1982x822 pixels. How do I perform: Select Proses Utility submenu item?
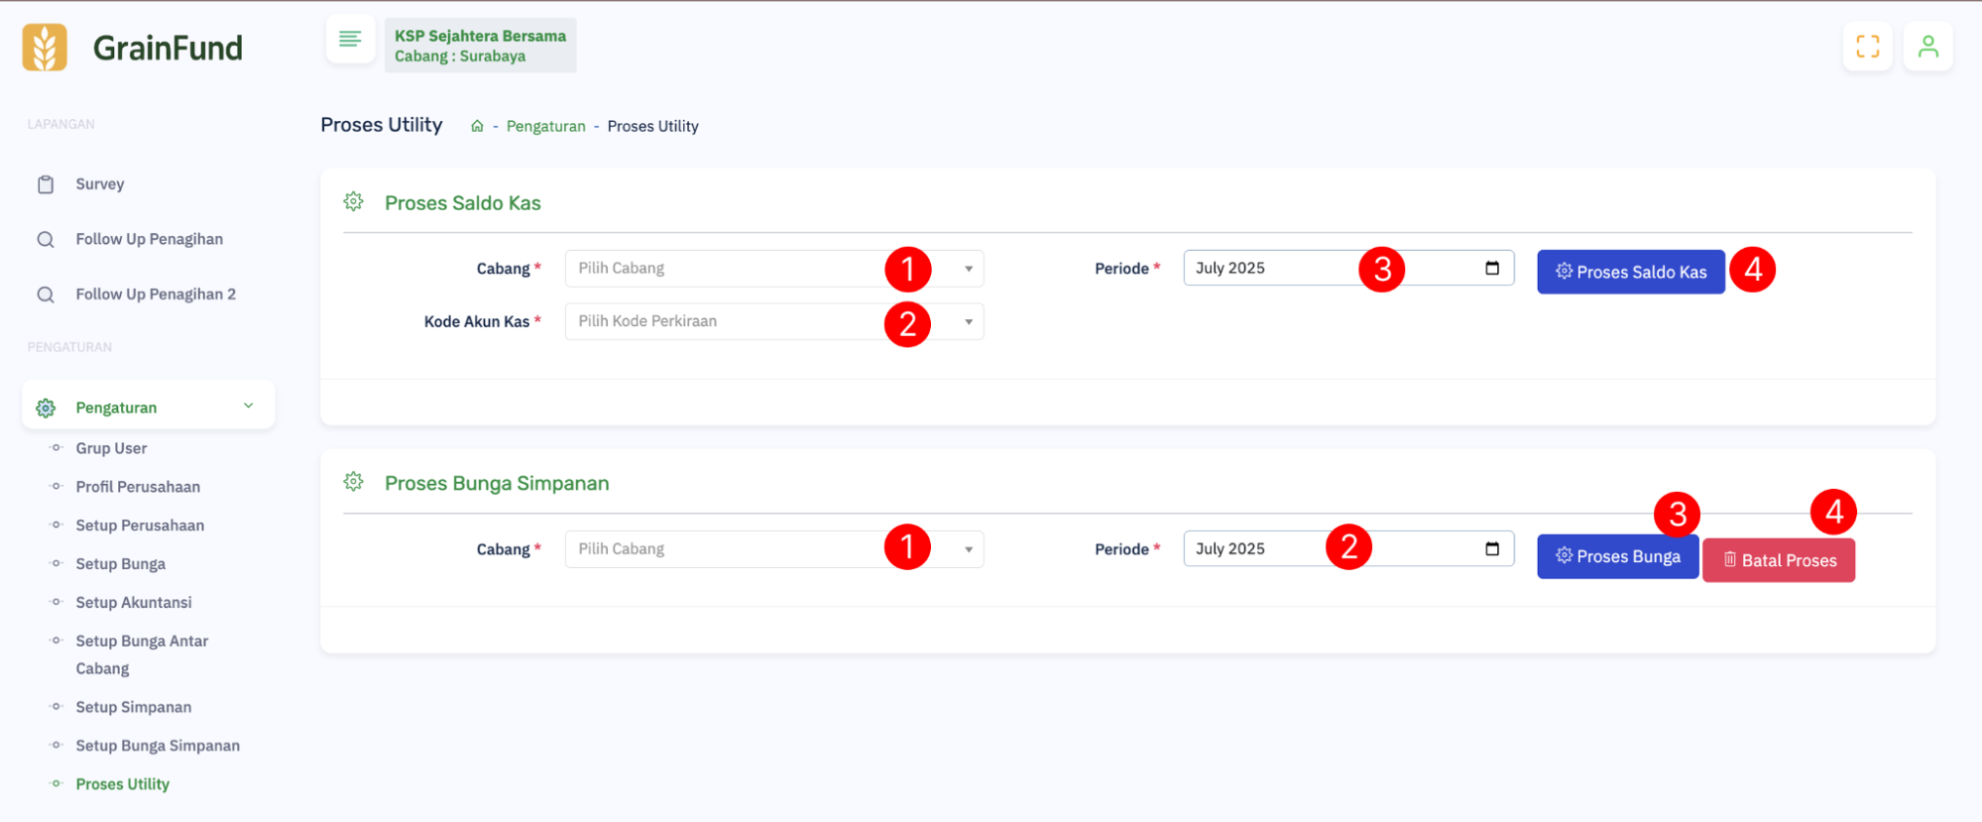point(123,784)
